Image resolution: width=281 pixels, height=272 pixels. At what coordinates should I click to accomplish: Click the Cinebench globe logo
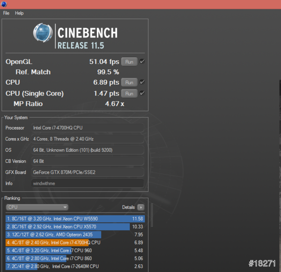(43, 33)
